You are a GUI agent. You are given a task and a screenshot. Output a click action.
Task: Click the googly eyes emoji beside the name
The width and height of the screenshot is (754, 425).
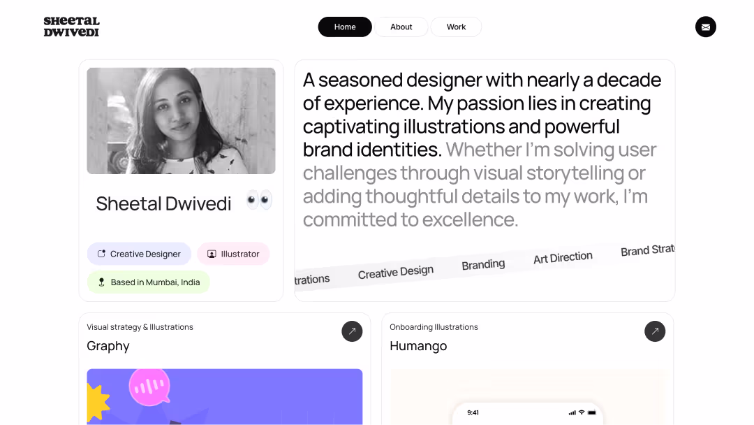click(259, 200)
